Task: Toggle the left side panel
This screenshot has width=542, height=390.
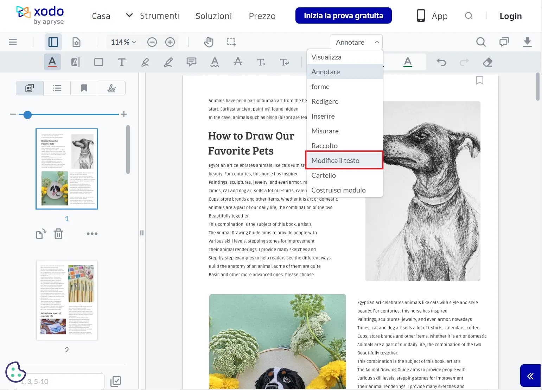Action: coord(53,42)
